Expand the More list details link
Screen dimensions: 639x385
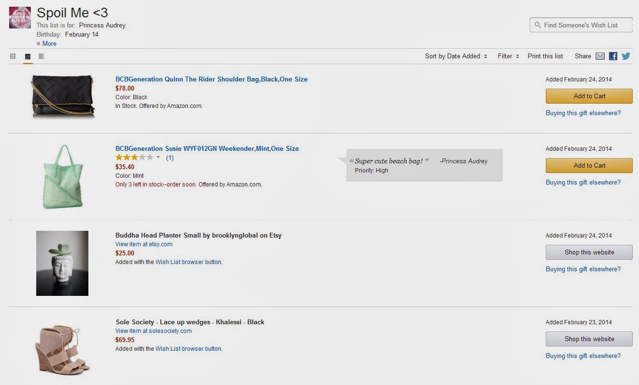point(46,43)
